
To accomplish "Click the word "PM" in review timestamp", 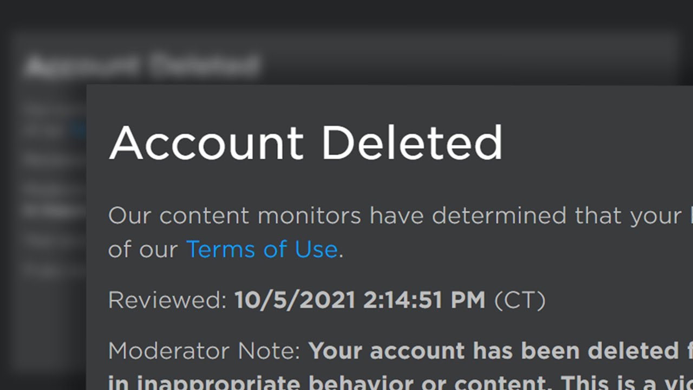I will [x=469, y=300].
